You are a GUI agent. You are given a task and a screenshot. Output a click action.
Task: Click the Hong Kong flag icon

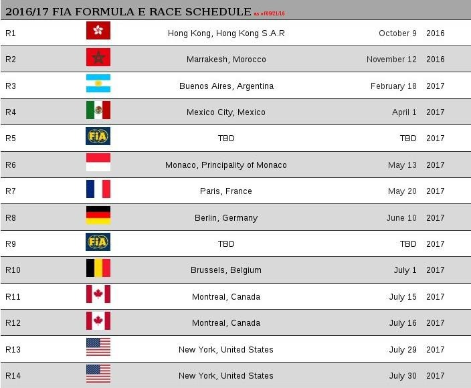(x=98, y=30)
